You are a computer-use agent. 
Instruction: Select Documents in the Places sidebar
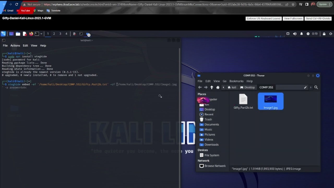212,125
